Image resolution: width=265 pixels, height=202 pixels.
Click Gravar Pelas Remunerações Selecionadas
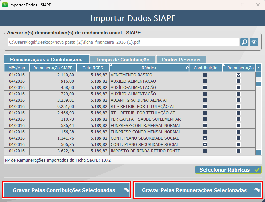click(x=198, y=190)
